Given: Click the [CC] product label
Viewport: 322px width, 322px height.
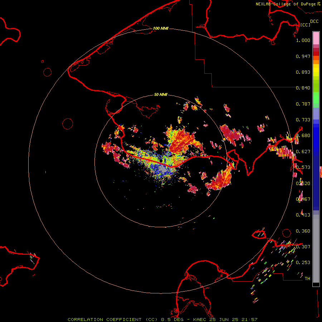Looking at the screenshot, I should pos(305,25).
